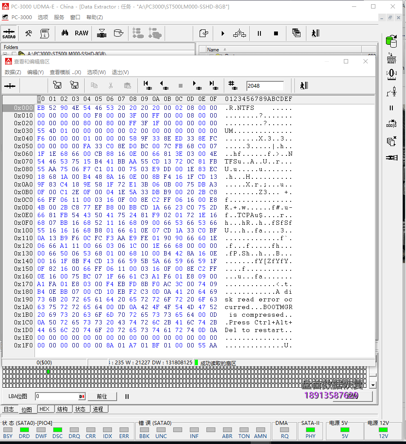Click the go-to sector number hash icon
This screenshot has width=406, height=444.
click(x=233, y=85)
